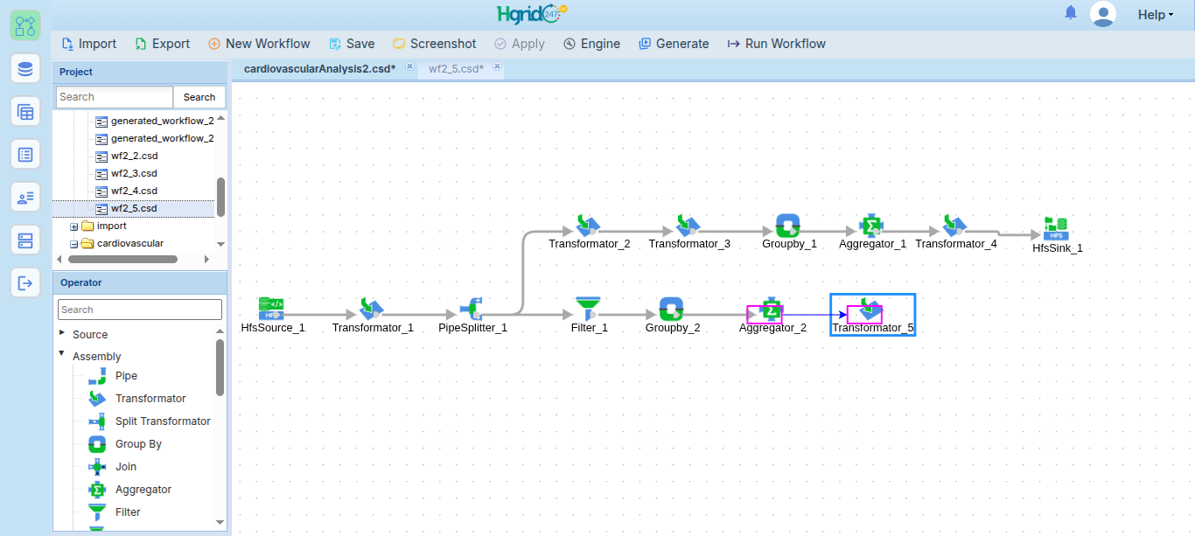Image resolution: width=1195 pixels, height=536 pixels.
Task: Open the notifications bell
Action: click(x=1071, y=13)
